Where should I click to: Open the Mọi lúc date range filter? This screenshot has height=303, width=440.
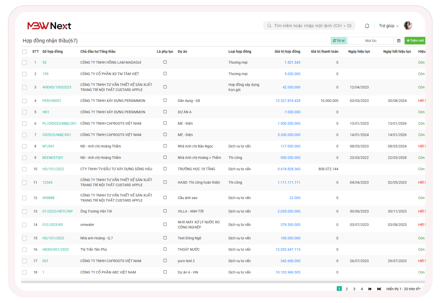point(371,41)
